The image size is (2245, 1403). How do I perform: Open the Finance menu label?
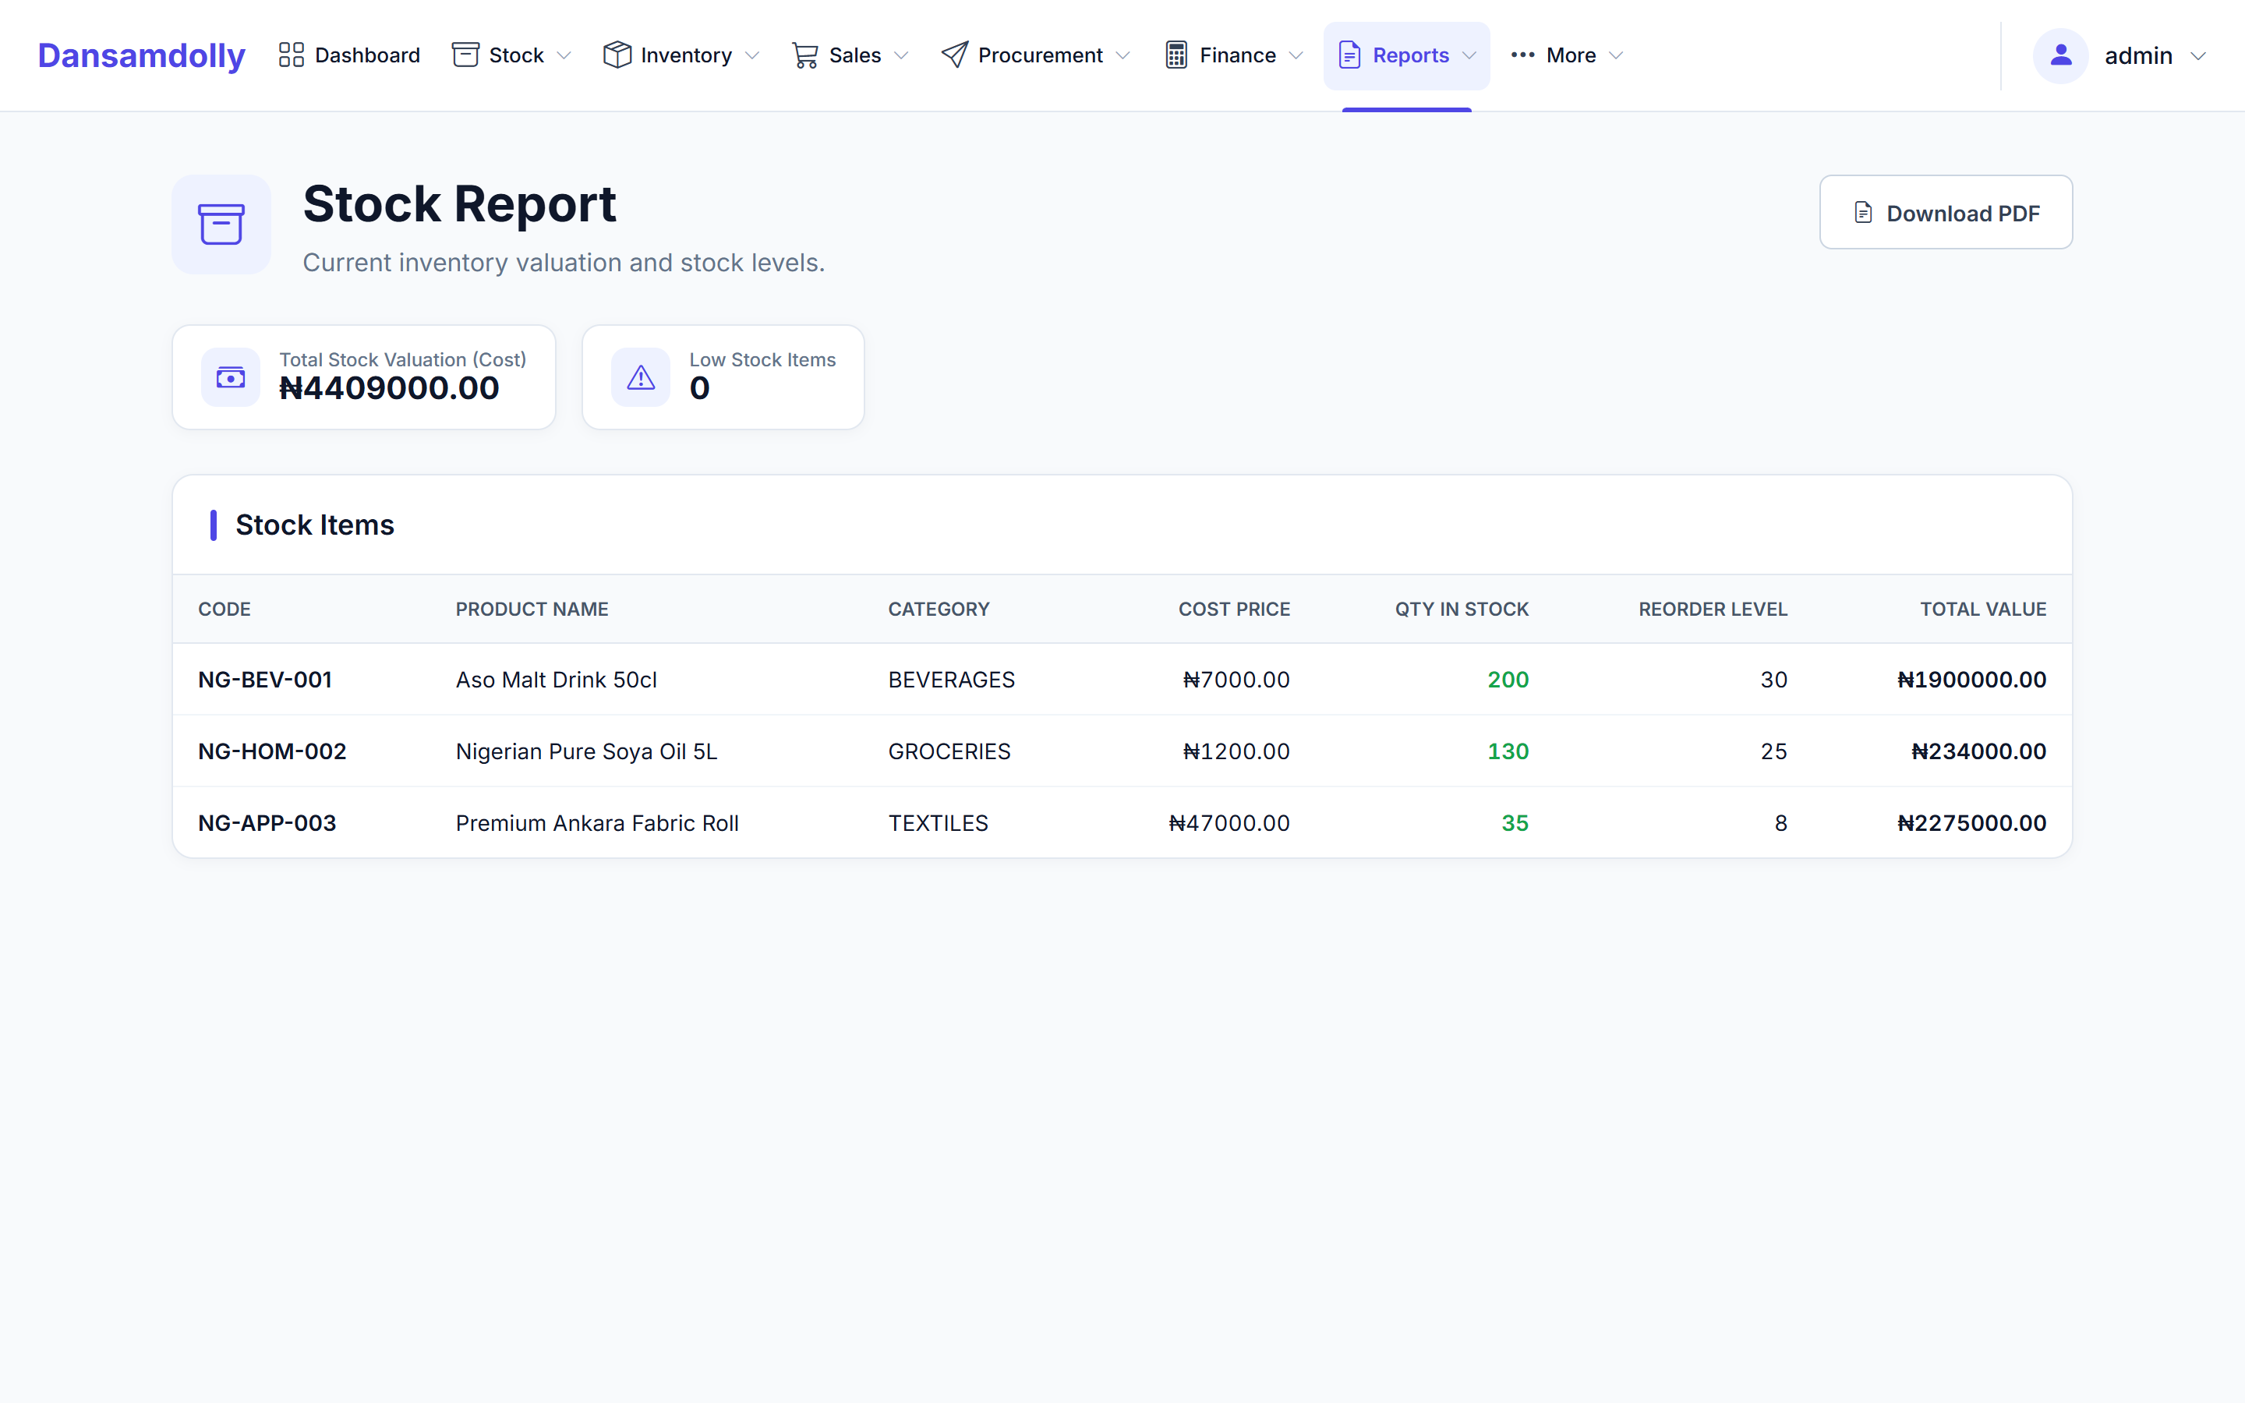(1238, 55)
